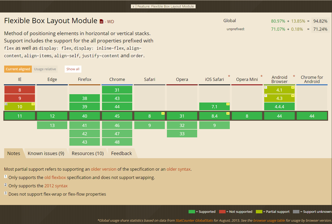Visit the StatCounter GlobalStats link

[x=194, y=220]
